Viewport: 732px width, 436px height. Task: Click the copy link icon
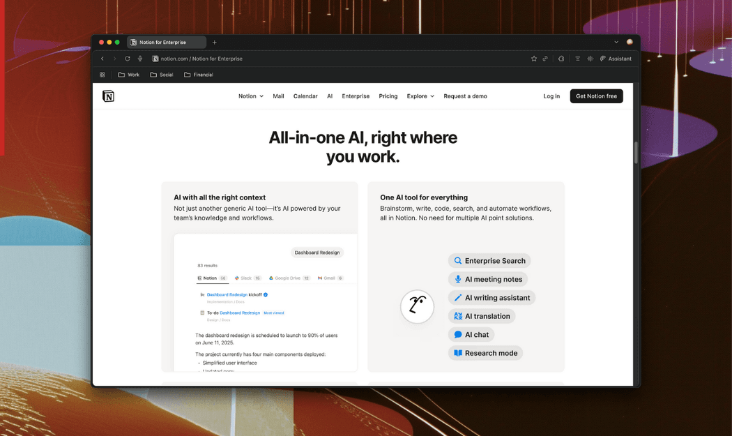point(545,59)
